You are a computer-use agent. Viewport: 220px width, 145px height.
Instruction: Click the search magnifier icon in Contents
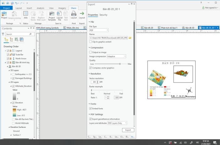point(30,34)
